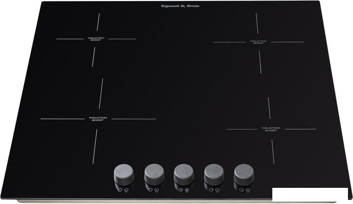Click the right icon under the middle knob
This screenshot has height=204, width=353.
tap(187, 191)
